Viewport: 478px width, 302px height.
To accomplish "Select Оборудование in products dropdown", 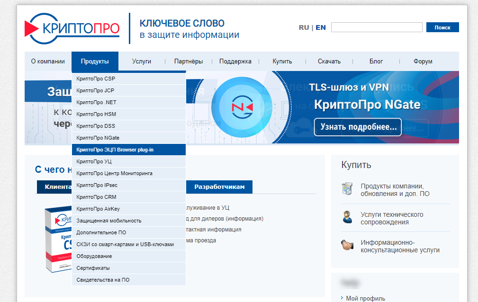I will point(129,256).
